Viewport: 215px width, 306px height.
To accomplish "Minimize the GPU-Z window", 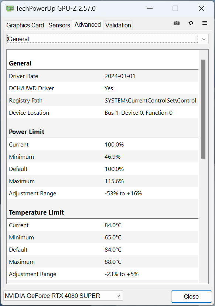I will 150,9.
